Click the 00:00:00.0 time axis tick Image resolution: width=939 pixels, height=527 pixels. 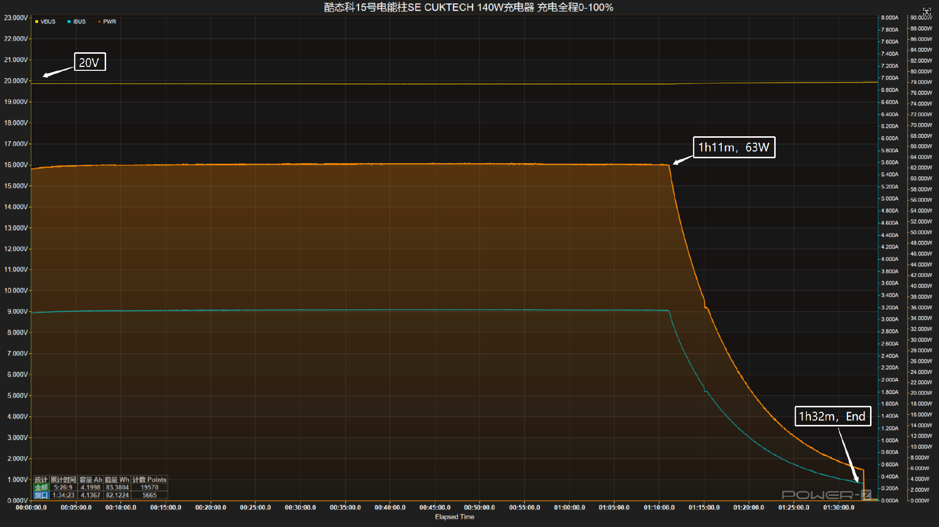click(31, 507)
